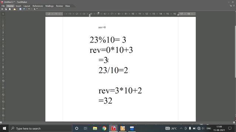236x132 pixels.
Task: Click the left indent marker on the ruler
Action: pos(90,15)
